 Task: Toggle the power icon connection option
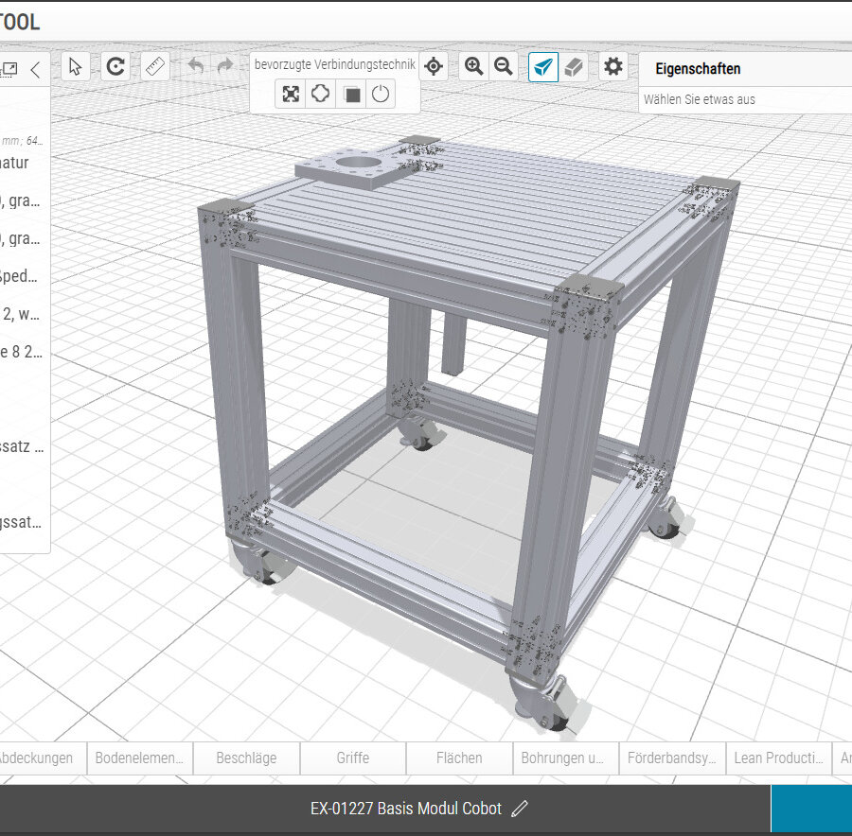(x=380, y=95)
